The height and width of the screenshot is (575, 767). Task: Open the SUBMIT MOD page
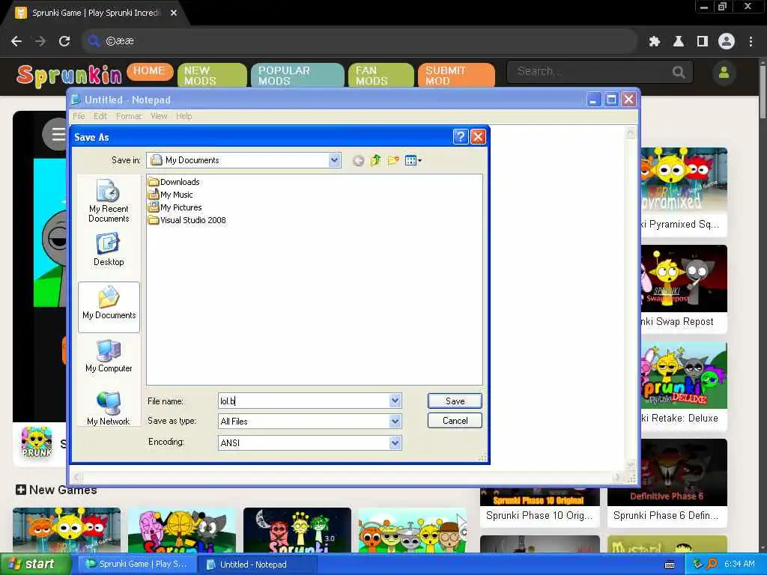(456, 76)
